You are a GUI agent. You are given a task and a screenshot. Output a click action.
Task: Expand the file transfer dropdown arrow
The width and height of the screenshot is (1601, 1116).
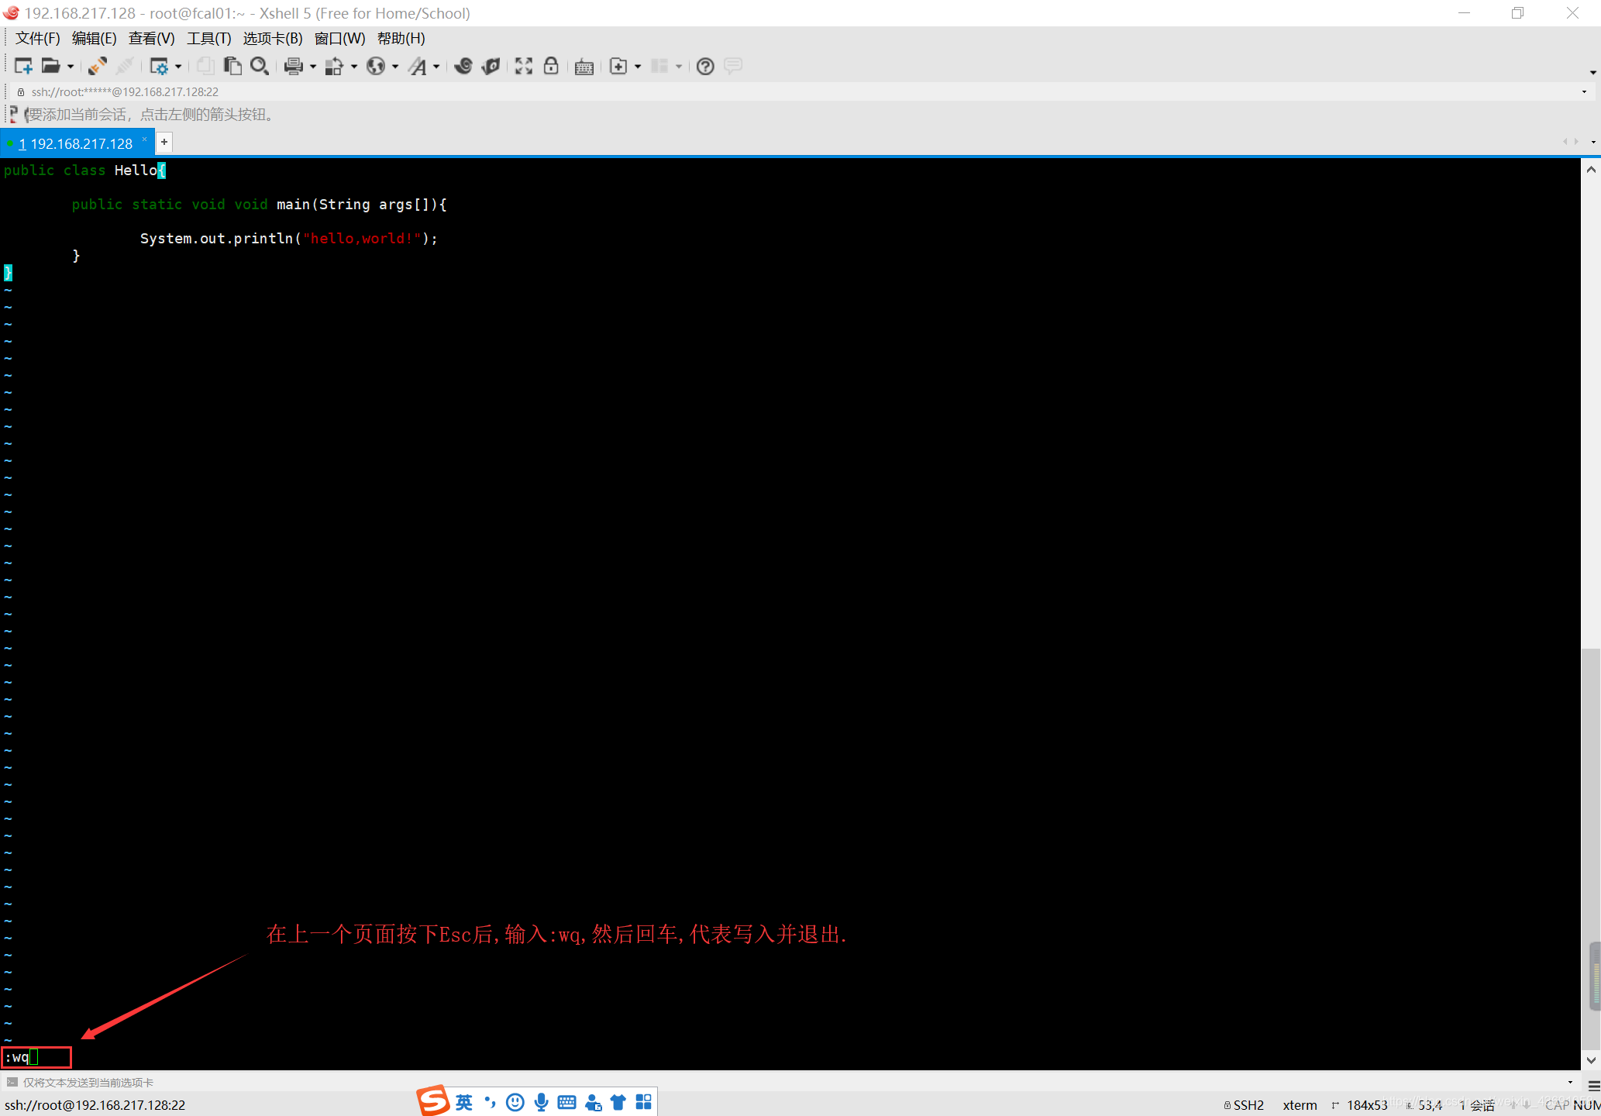(354, 67)
